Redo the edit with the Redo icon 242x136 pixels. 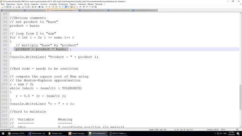[x=36, y=7]
